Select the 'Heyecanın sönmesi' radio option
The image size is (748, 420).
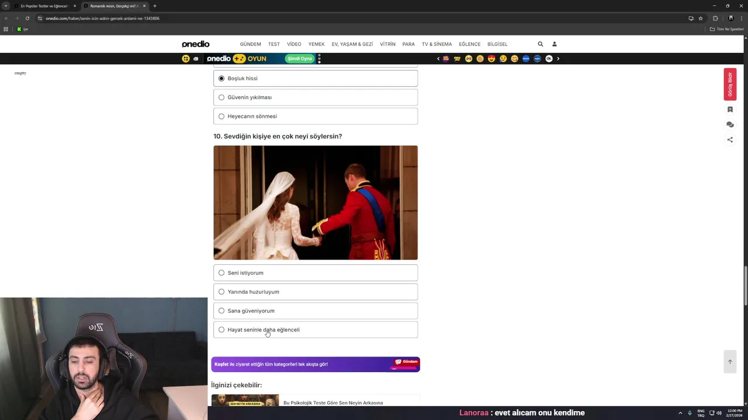[x=316, y=116]
